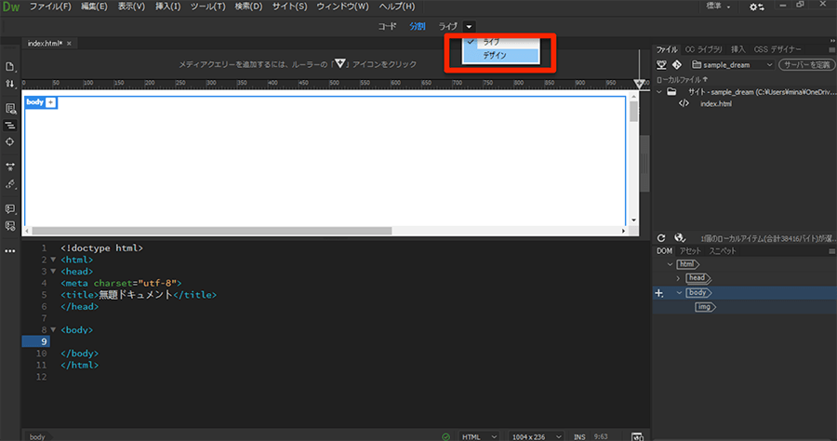
Task: Switch to the CSS デザイナー tab
Action: [777, 49]
